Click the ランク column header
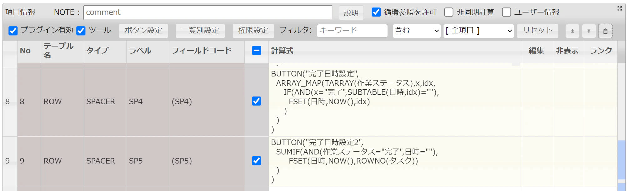This screenshot has height=191, width=627. tap(600, 52)
